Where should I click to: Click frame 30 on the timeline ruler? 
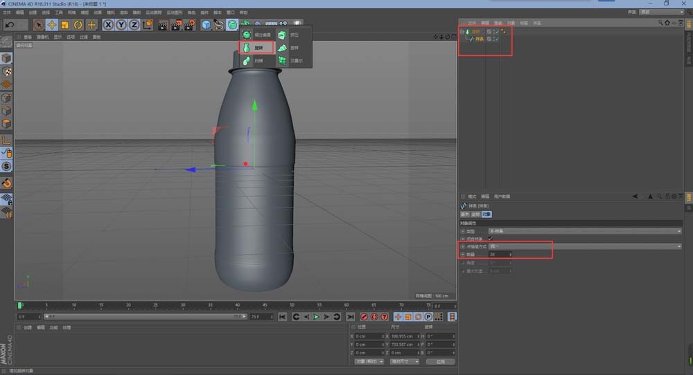(x=183, y=304)
